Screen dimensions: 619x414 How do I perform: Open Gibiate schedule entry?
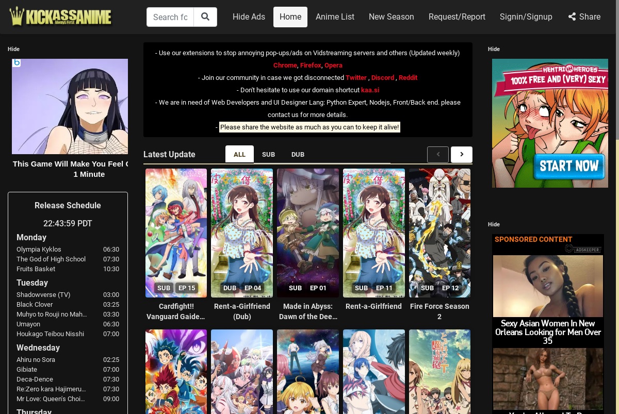(x=27, y=370)
